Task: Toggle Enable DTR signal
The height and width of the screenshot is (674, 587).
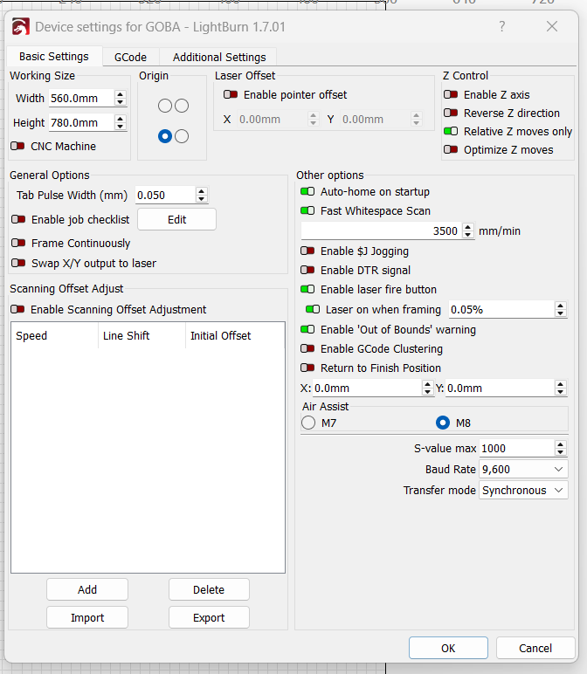Action: pyautogui.click(x=307, y=271)
